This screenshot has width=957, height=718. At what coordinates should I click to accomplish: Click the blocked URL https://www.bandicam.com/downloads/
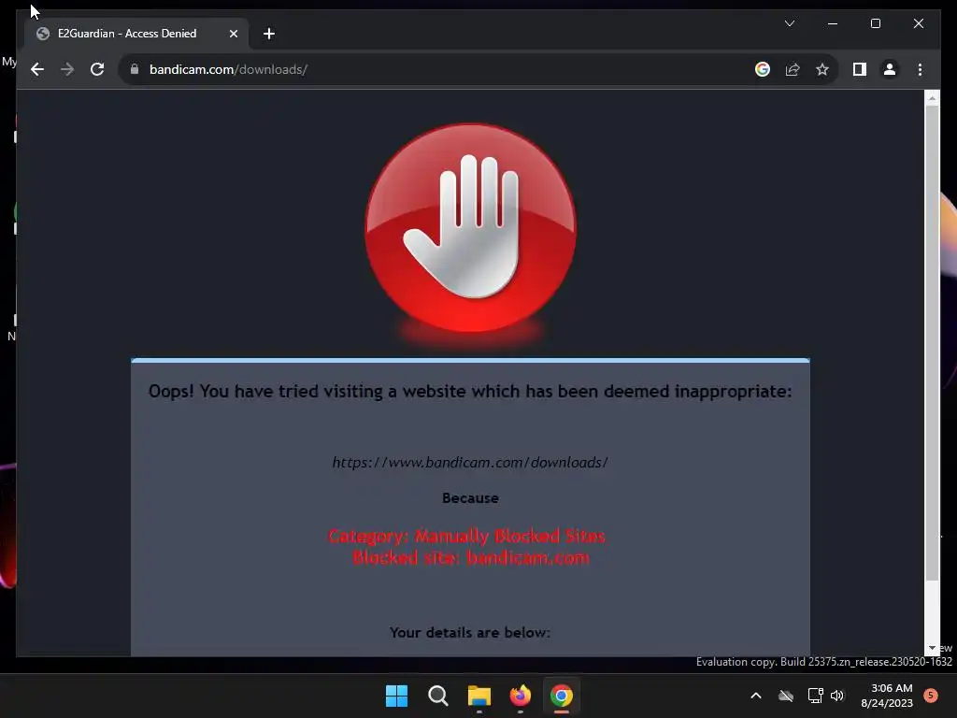click(x=470, y=462)
